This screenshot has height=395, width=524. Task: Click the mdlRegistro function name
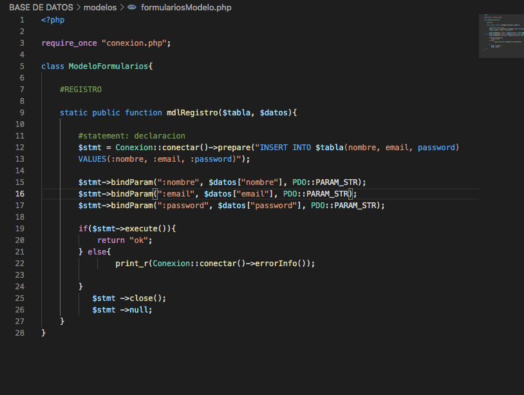192,113
